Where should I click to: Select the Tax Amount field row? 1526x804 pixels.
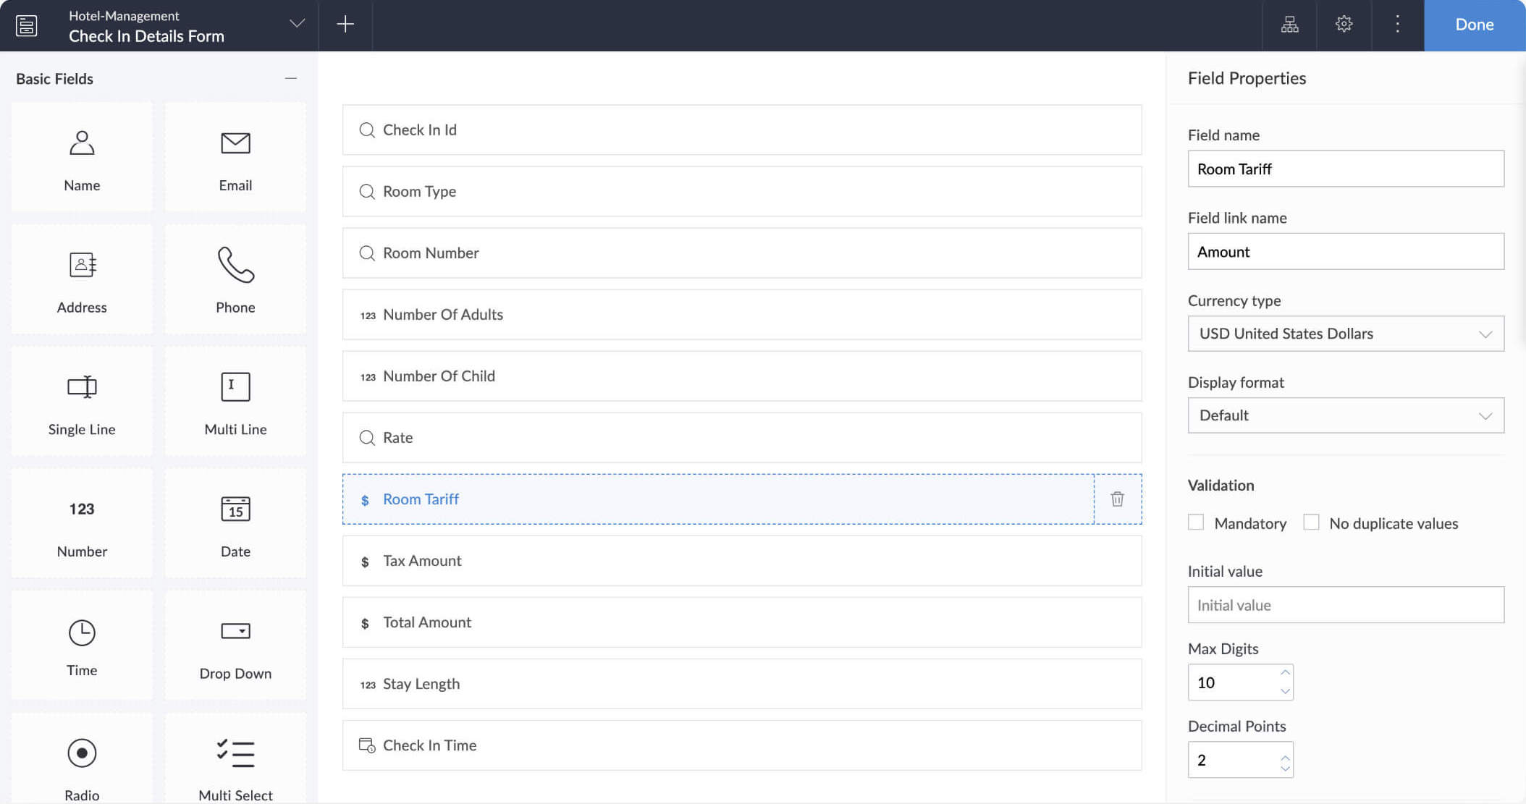[741, 561]
